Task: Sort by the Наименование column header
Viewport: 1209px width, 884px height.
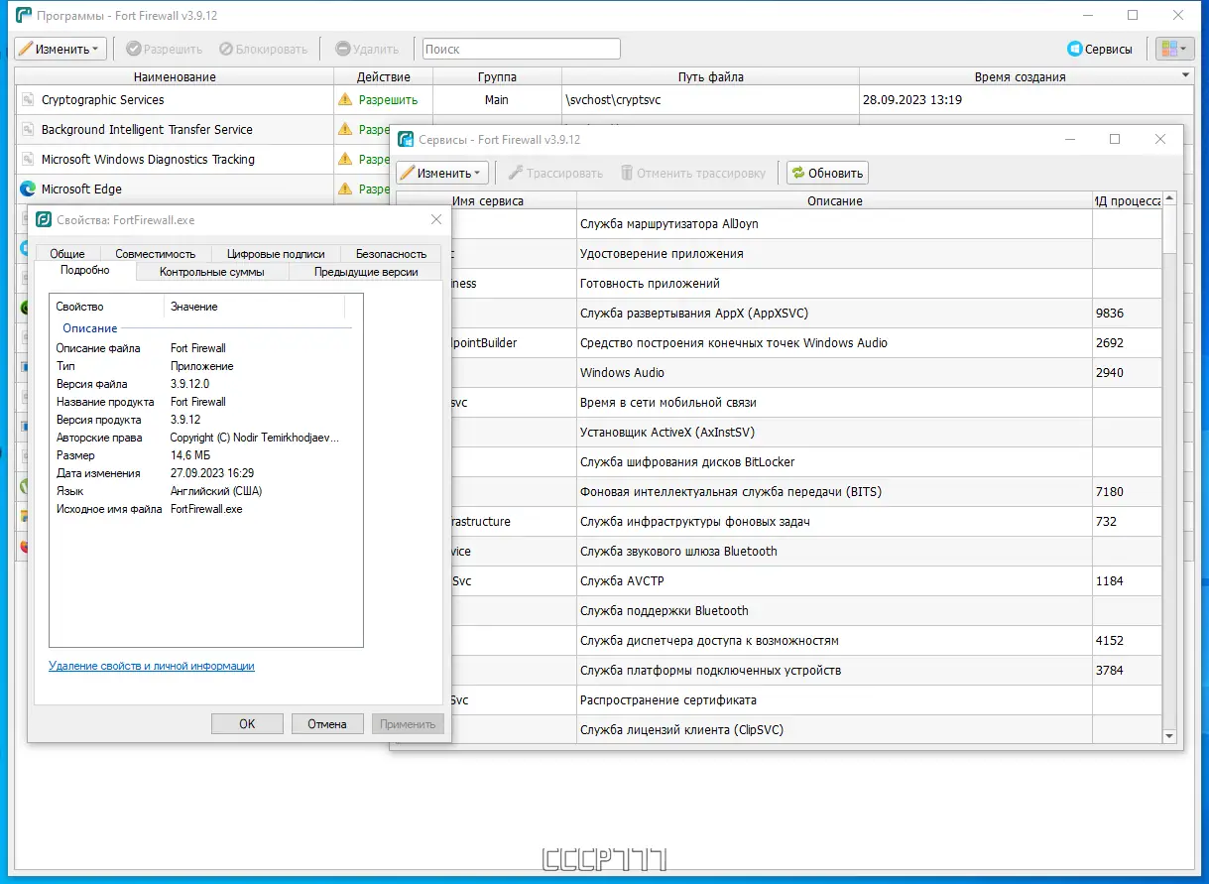Action: coord(175,76)
